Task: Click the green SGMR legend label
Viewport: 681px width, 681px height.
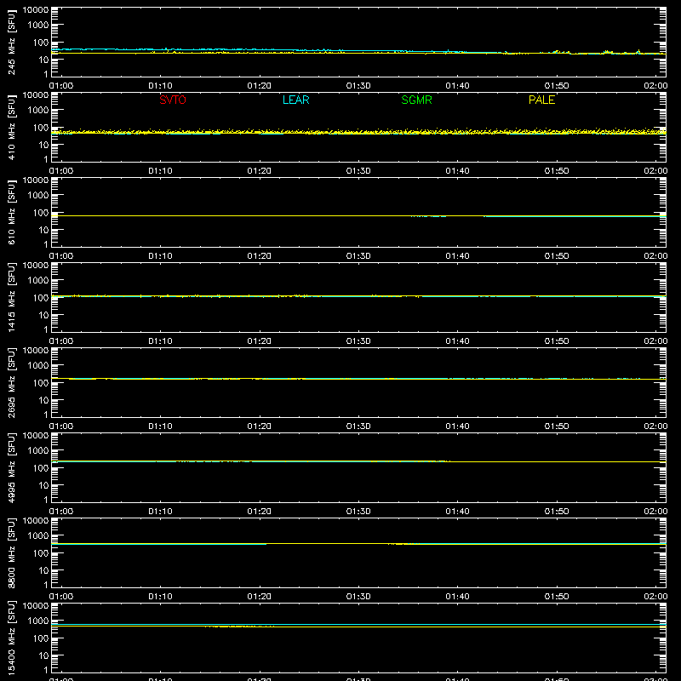Action: pyautogui.click(x=416, y=100)
